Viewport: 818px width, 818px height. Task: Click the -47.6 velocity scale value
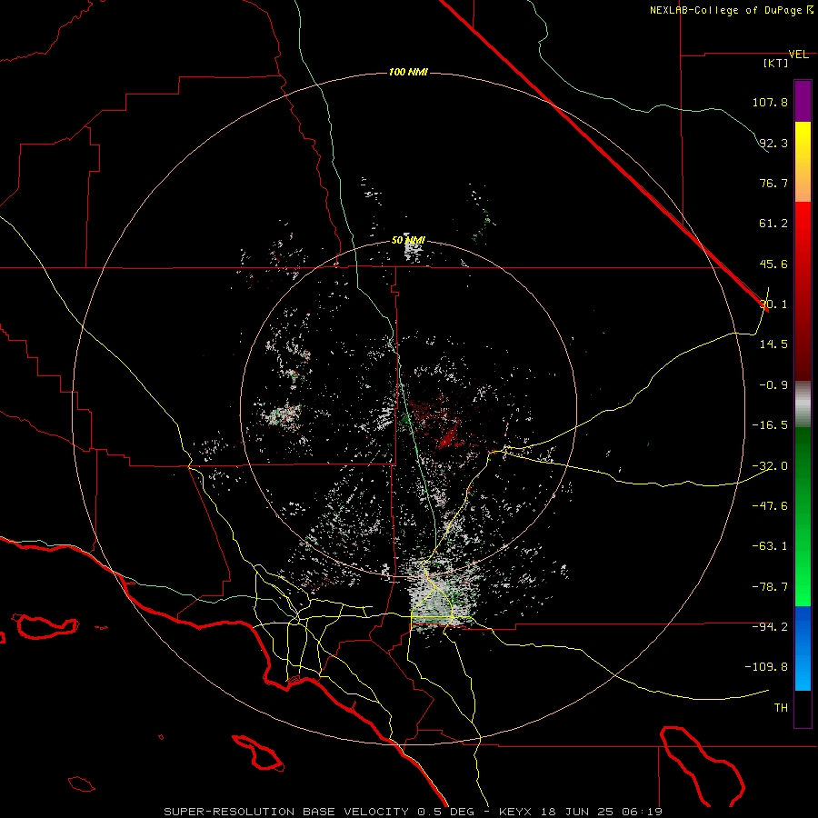point(770,506)
